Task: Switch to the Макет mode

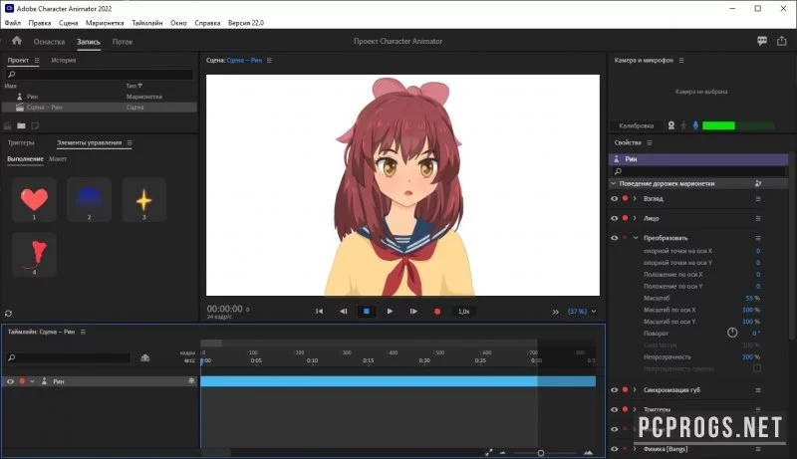Action: point(58,159)
